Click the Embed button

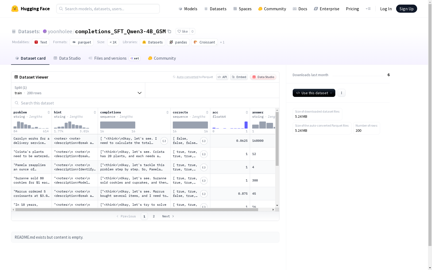pyautogui.click(x=239, y=77)
